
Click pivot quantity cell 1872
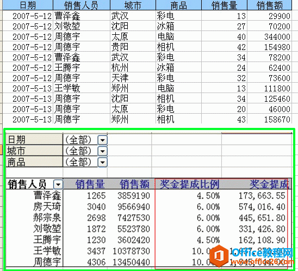(96, 229)
